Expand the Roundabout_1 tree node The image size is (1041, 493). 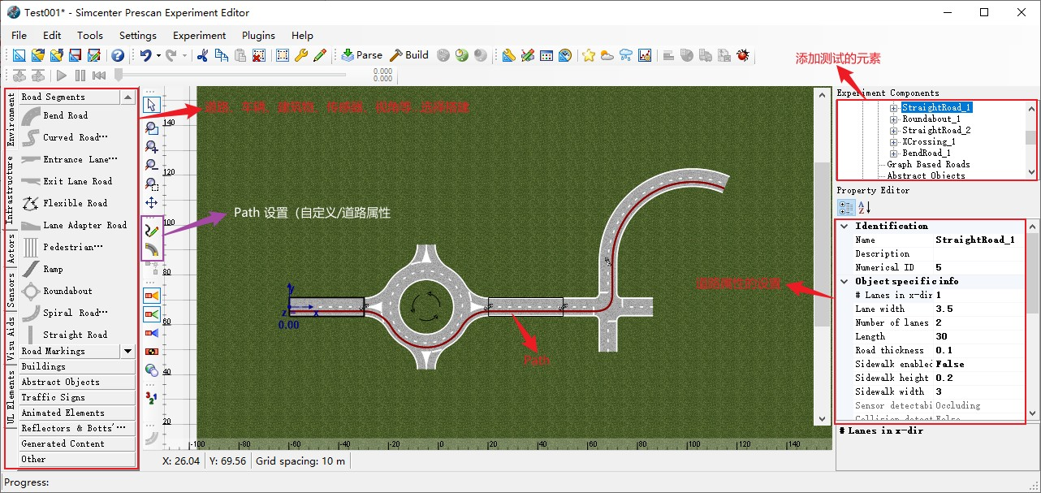click(894, 119)
